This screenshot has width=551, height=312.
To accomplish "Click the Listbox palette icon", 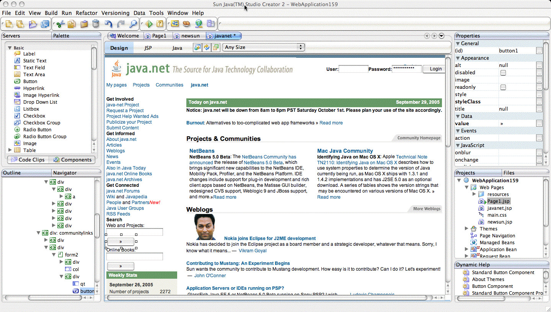I will [17, 109].
